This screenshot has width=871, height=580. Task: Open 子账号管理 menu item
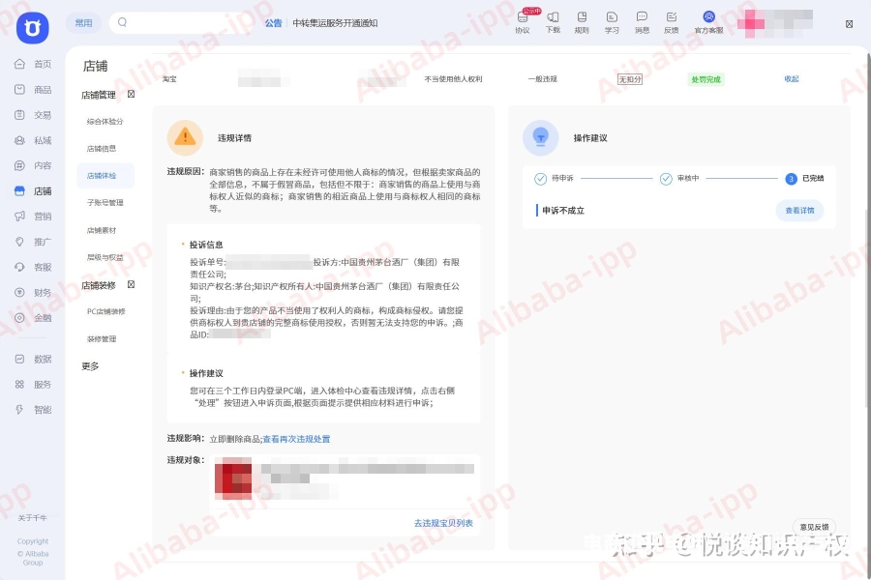click(105, 203)
